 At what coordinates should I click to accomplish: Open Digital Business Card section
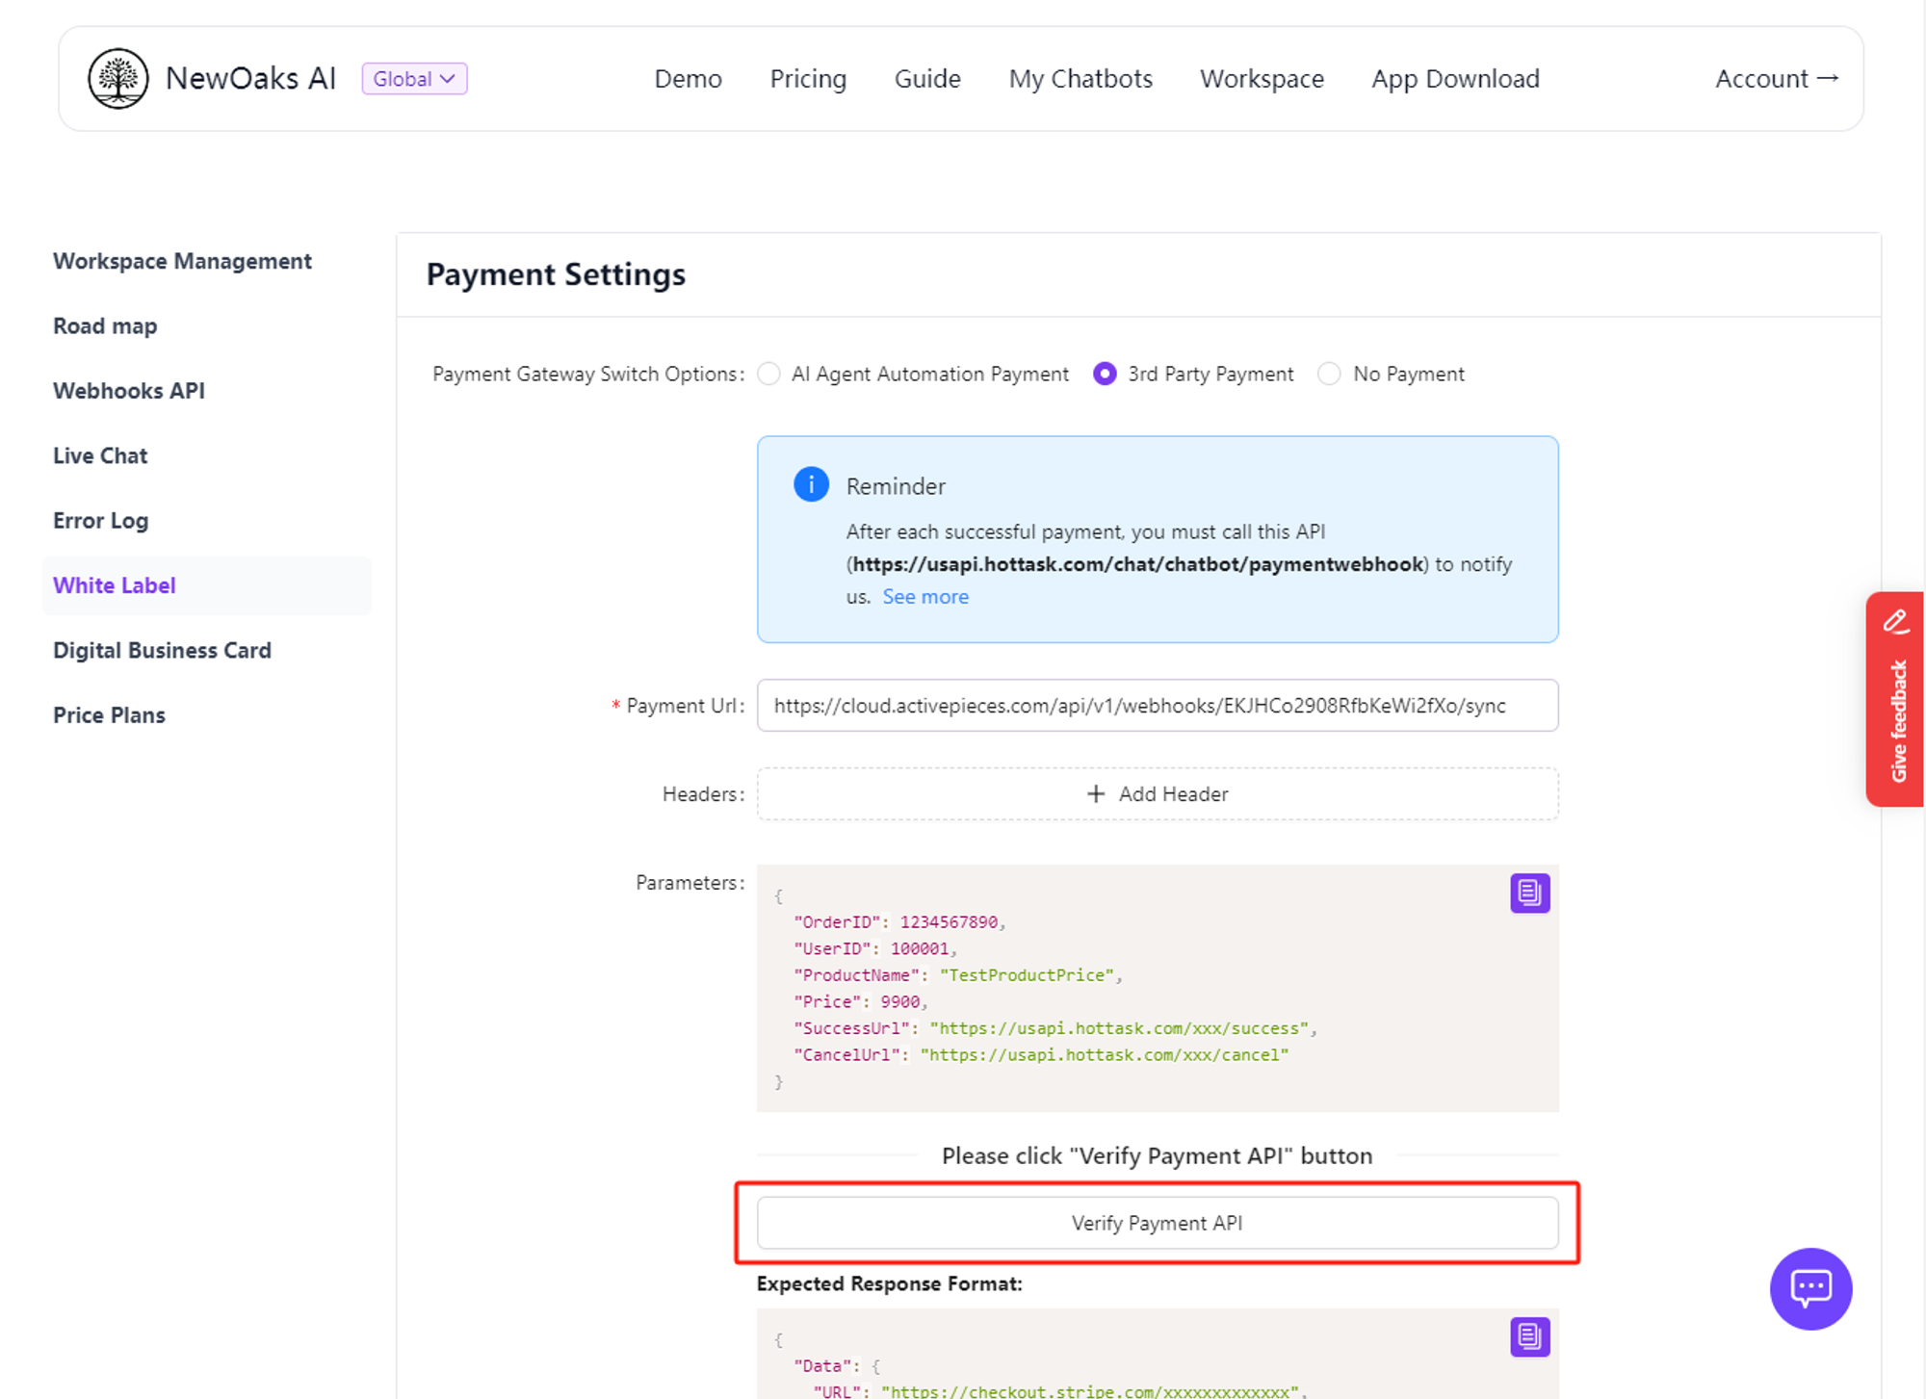162,651
